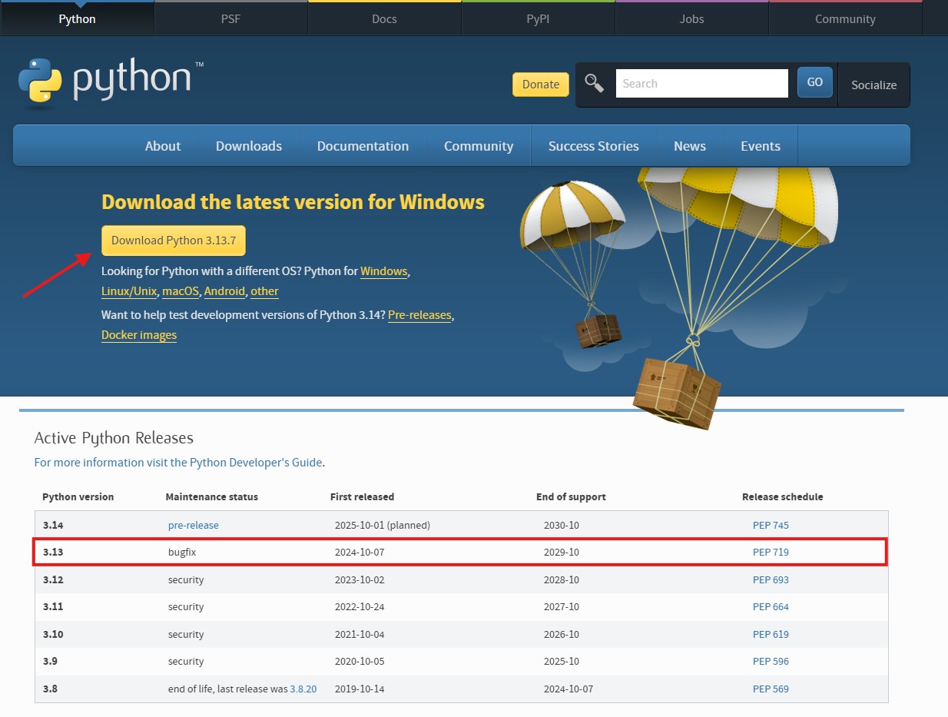Open the Docs top tab

pyautogui.click(x=384, y=18)
